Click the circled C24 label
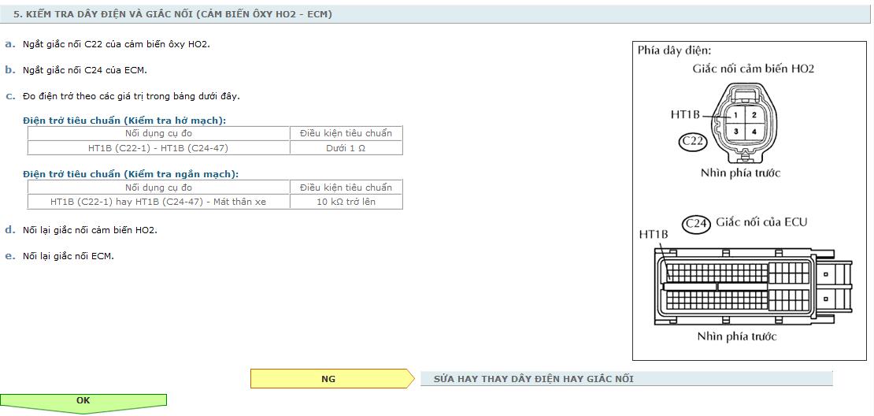This screenshot has width=874, height=416. pyautogui.click(x=697, y=224)
